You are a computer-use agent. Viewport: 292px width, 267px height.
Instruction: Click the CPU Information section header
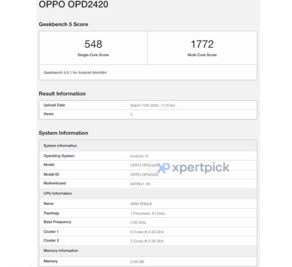point(58,194)
